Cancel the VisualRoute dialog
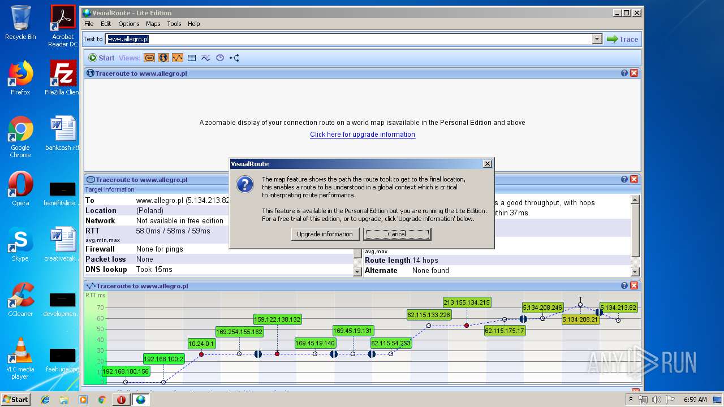724x407 pixels. tap(397, 234)
